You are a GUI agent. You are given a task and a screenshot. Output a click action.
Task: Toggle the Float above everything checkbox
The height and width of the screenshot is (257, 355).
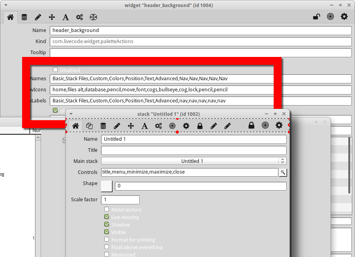[x=107, y=247]
